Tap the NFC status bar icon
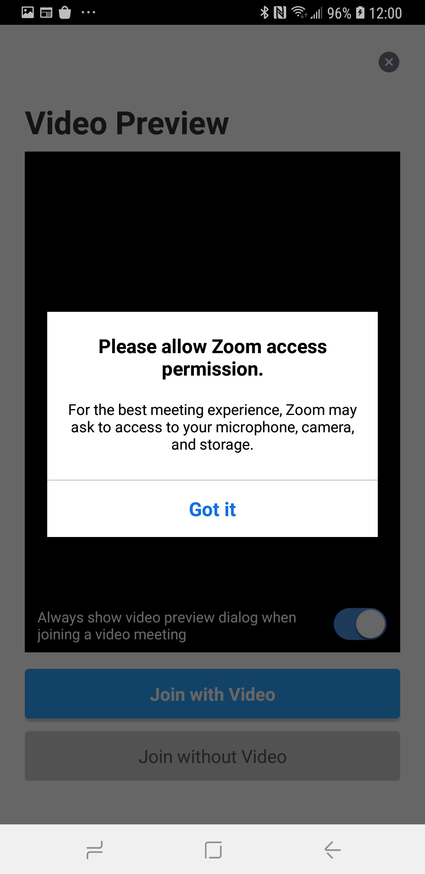The height and width of the screenshot is (874, 425). [280, 13]
